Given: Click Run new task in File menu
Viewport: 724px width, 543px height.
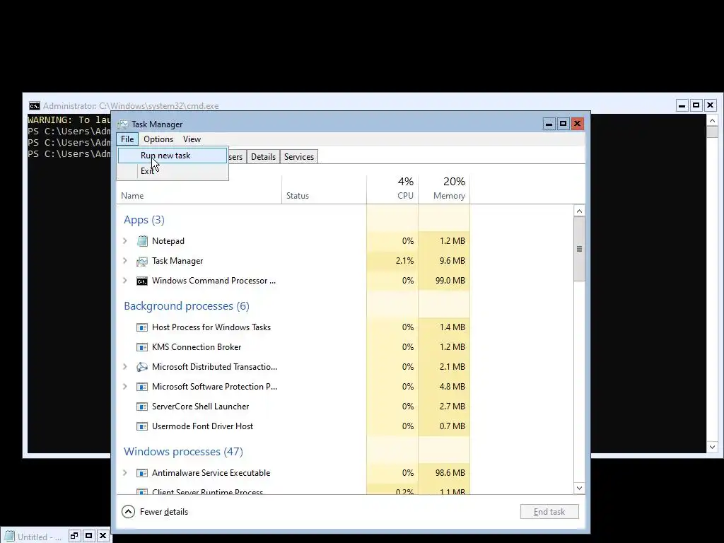Looking at the screenshot, I should pos(173,156).
